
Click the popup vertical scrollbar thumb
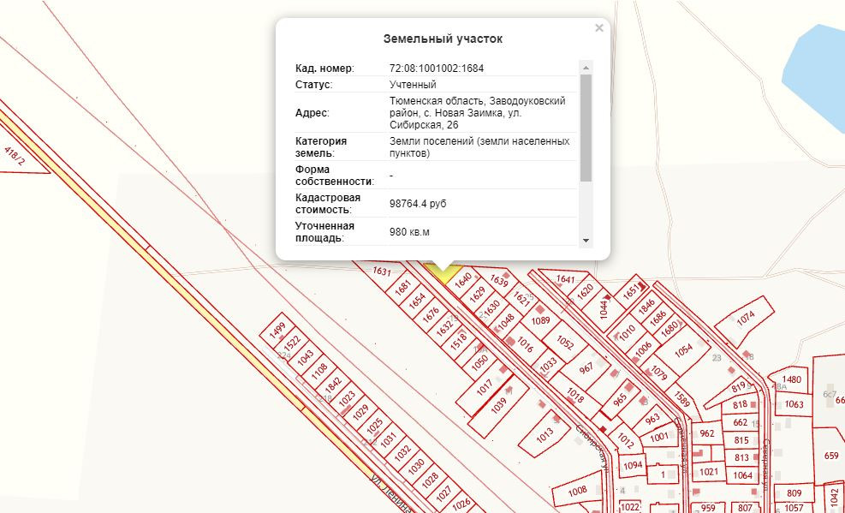(x=586, y=128)
